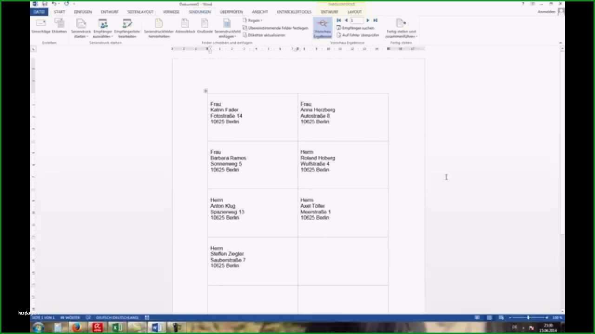Click Empfänger suchen
595x334 pixels.
355,28
